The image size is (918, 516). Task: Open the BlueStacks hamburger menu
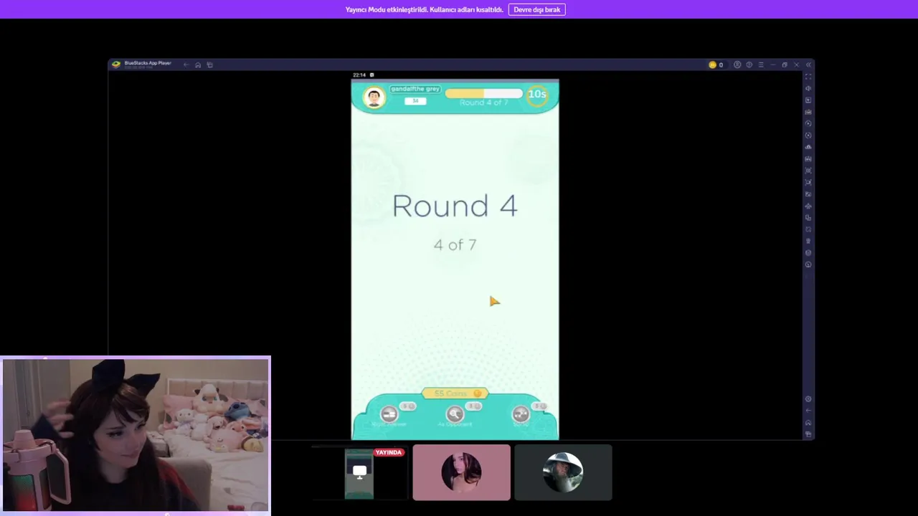point(761,64)
